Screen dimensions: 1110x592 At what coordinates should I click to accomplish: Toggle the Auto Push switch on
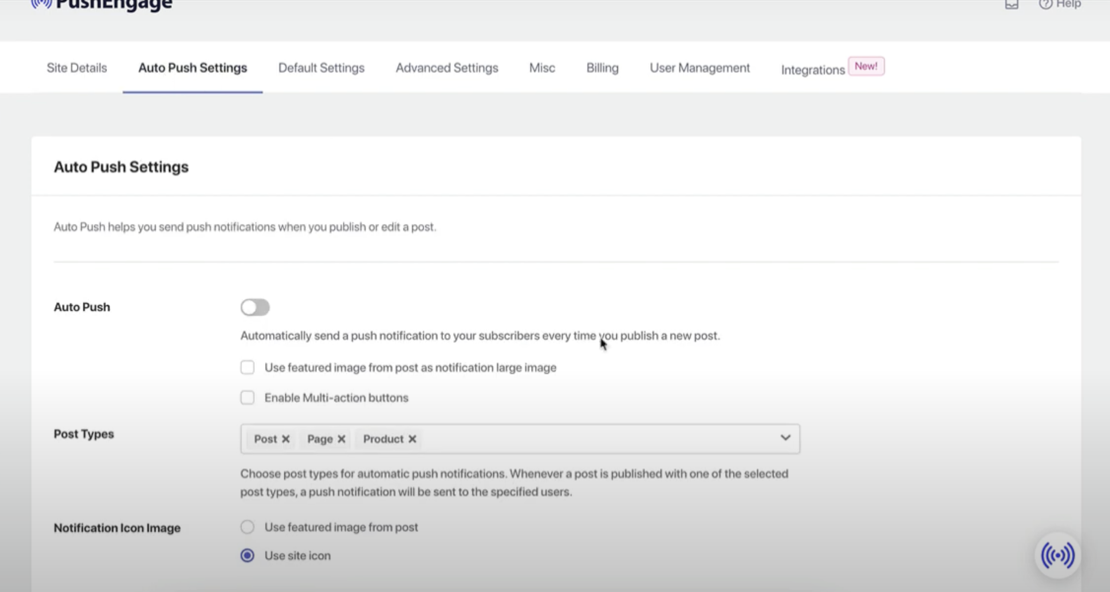point(255,308)
